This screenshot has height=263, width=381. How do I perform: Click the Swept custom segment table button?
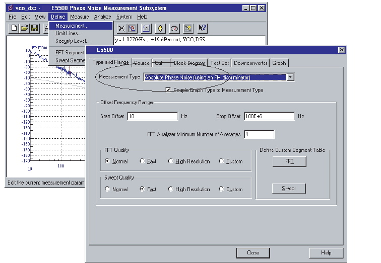(289, 189)
